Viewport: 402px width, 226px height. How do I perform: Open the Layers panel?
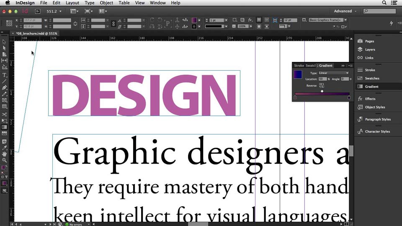(370, 49)
